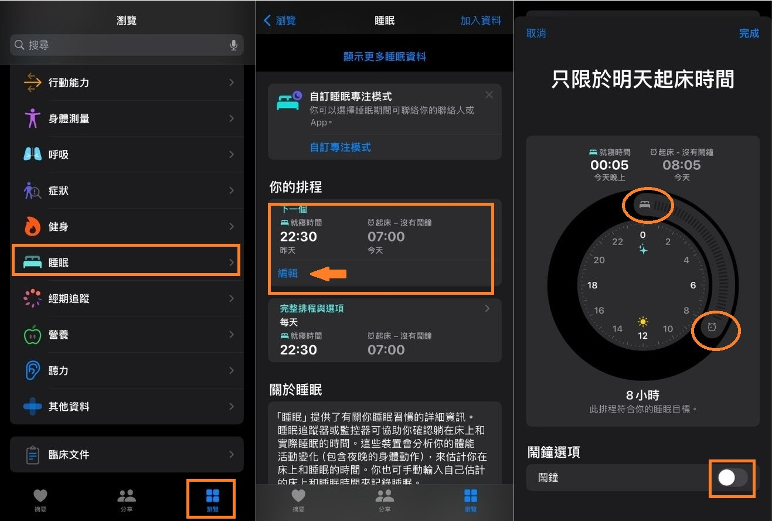Expand the 身體測量 row chevron

[x=232, y=118]
